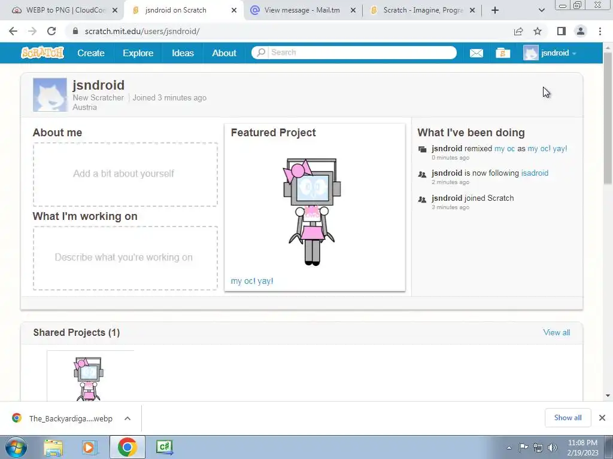The width and height of the screenshot is (613, 459).
Task: Open Windows Start button
Action: [16, 447]
